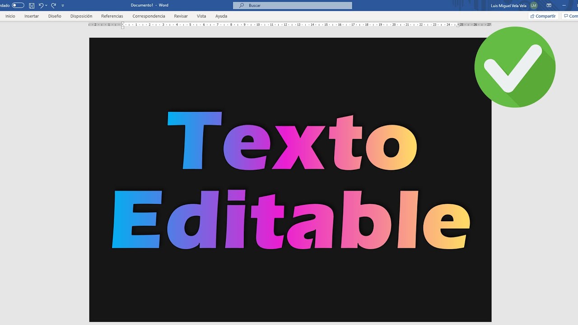
Task: Redo the last action
Action: coord(54,5)
